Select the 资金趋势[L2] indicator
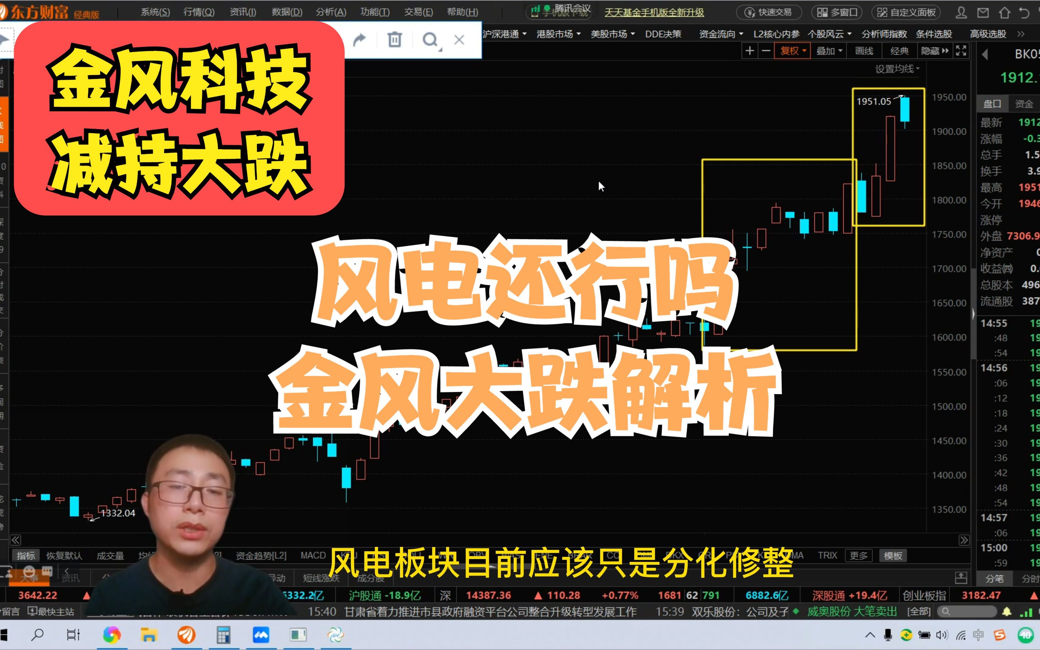The width and height of the screenshot is (1040, 650). [x=261, y=556]
